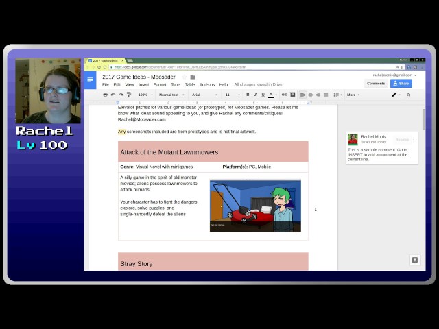Image resolution: width=439 pixels, height=329 pixels.
Task: Open the editing mode pencil dropdown
Action: [x=396, y=95]
